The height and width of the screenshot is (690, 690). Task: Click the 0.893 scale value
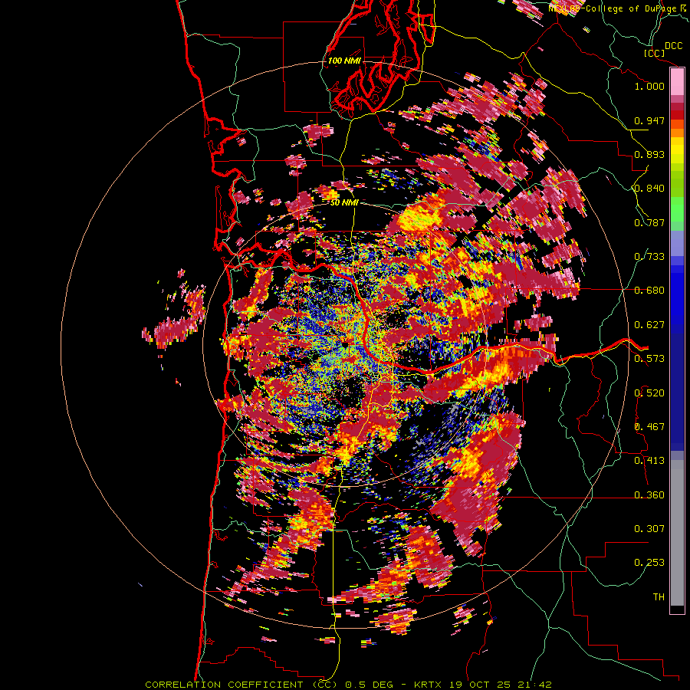649,154
